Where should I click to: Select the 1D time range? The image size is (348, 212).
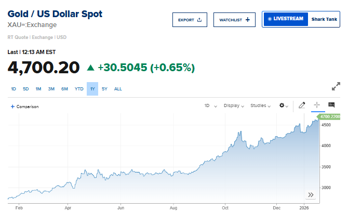pyautogui.click(x=14, y=89)
